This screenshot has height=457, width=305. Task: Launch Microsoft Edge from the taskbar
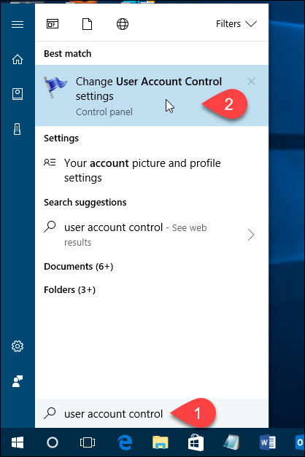(125, 442)
